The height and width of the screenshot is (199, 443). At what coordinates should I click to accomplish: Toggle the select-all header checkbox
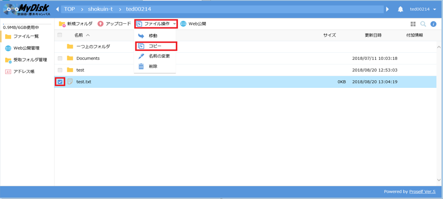(x=60, y=35)
